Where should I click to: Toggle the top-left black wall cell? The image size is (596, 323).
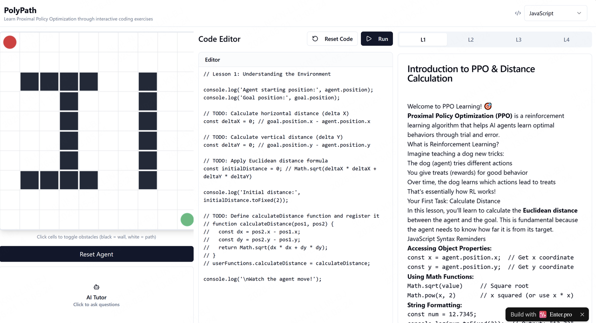coord(29,82)
